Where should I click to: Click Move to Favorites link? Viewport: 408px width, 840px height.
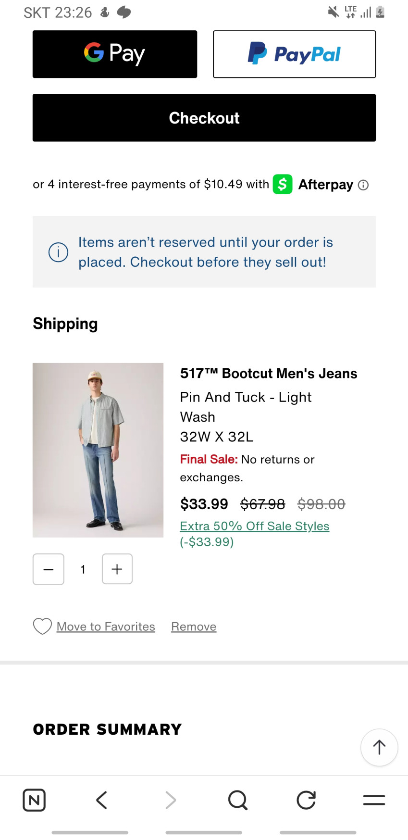click(x=106, y=627)
